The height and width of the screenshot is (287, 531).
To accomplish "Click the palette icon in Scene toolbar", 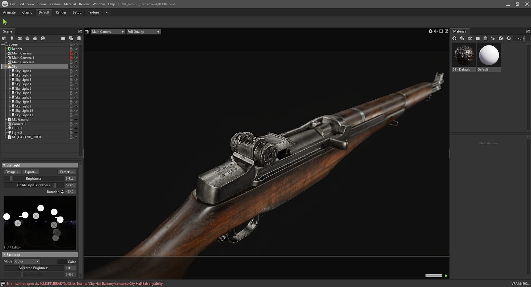I will point(43,38).
